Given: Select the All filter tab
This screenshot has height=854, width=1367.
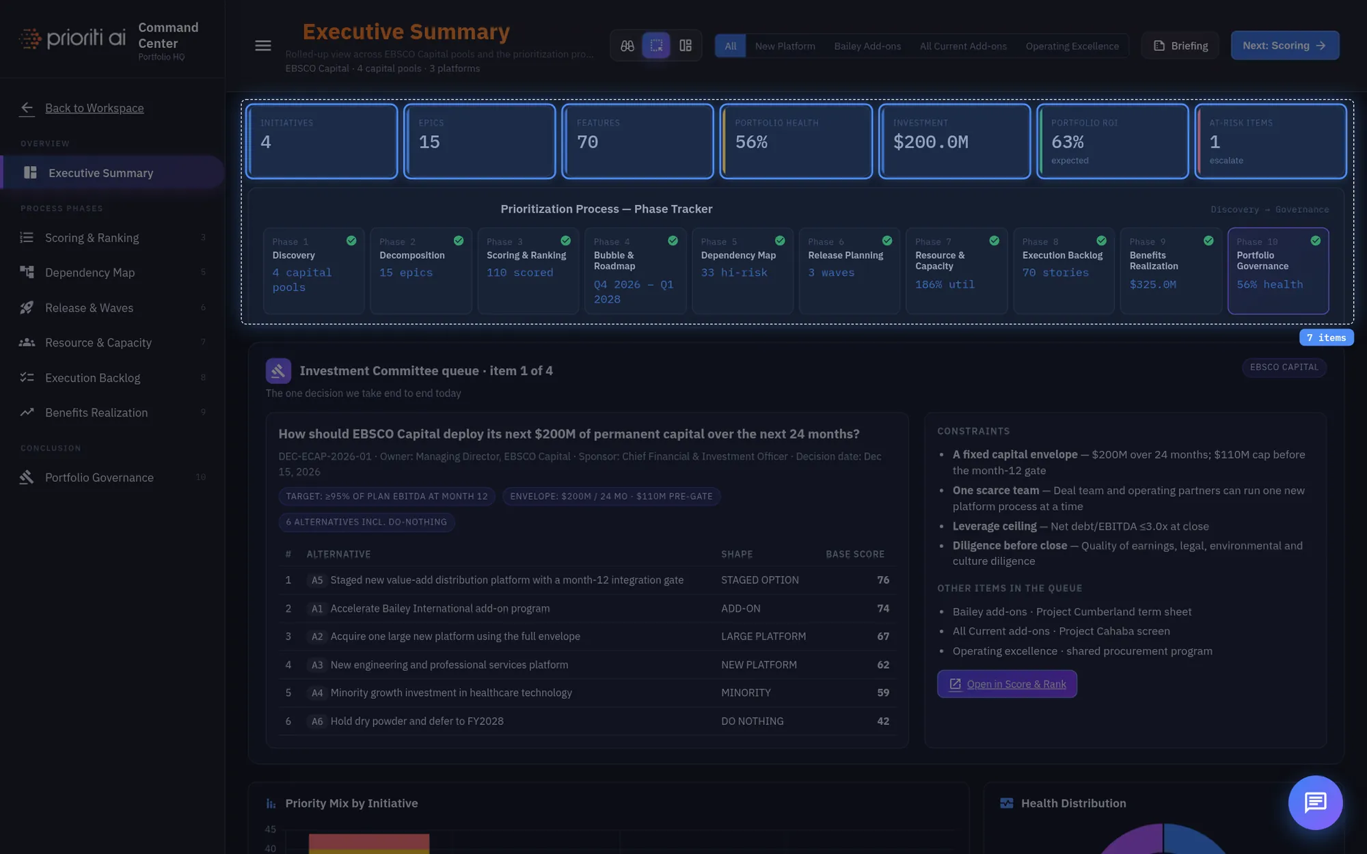Looking at the screenshot, I should [731, 46].
